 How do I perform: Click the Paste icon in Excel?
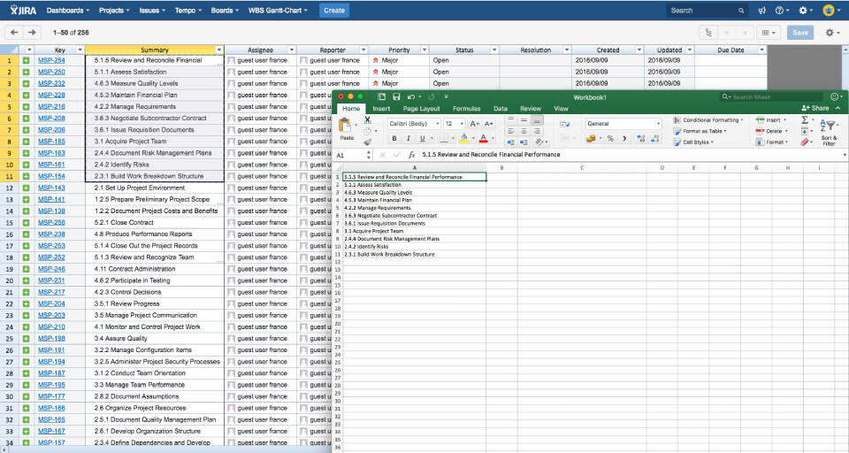tap(346, 127)
